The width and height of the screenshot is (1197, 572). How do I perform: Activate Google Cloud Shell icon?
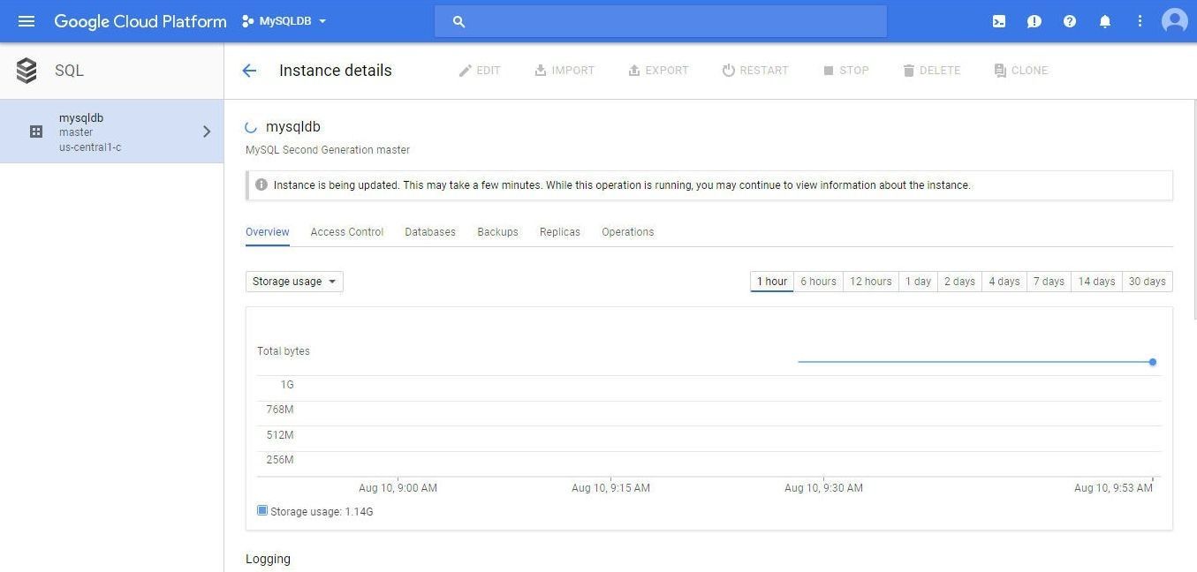(999, 21)
